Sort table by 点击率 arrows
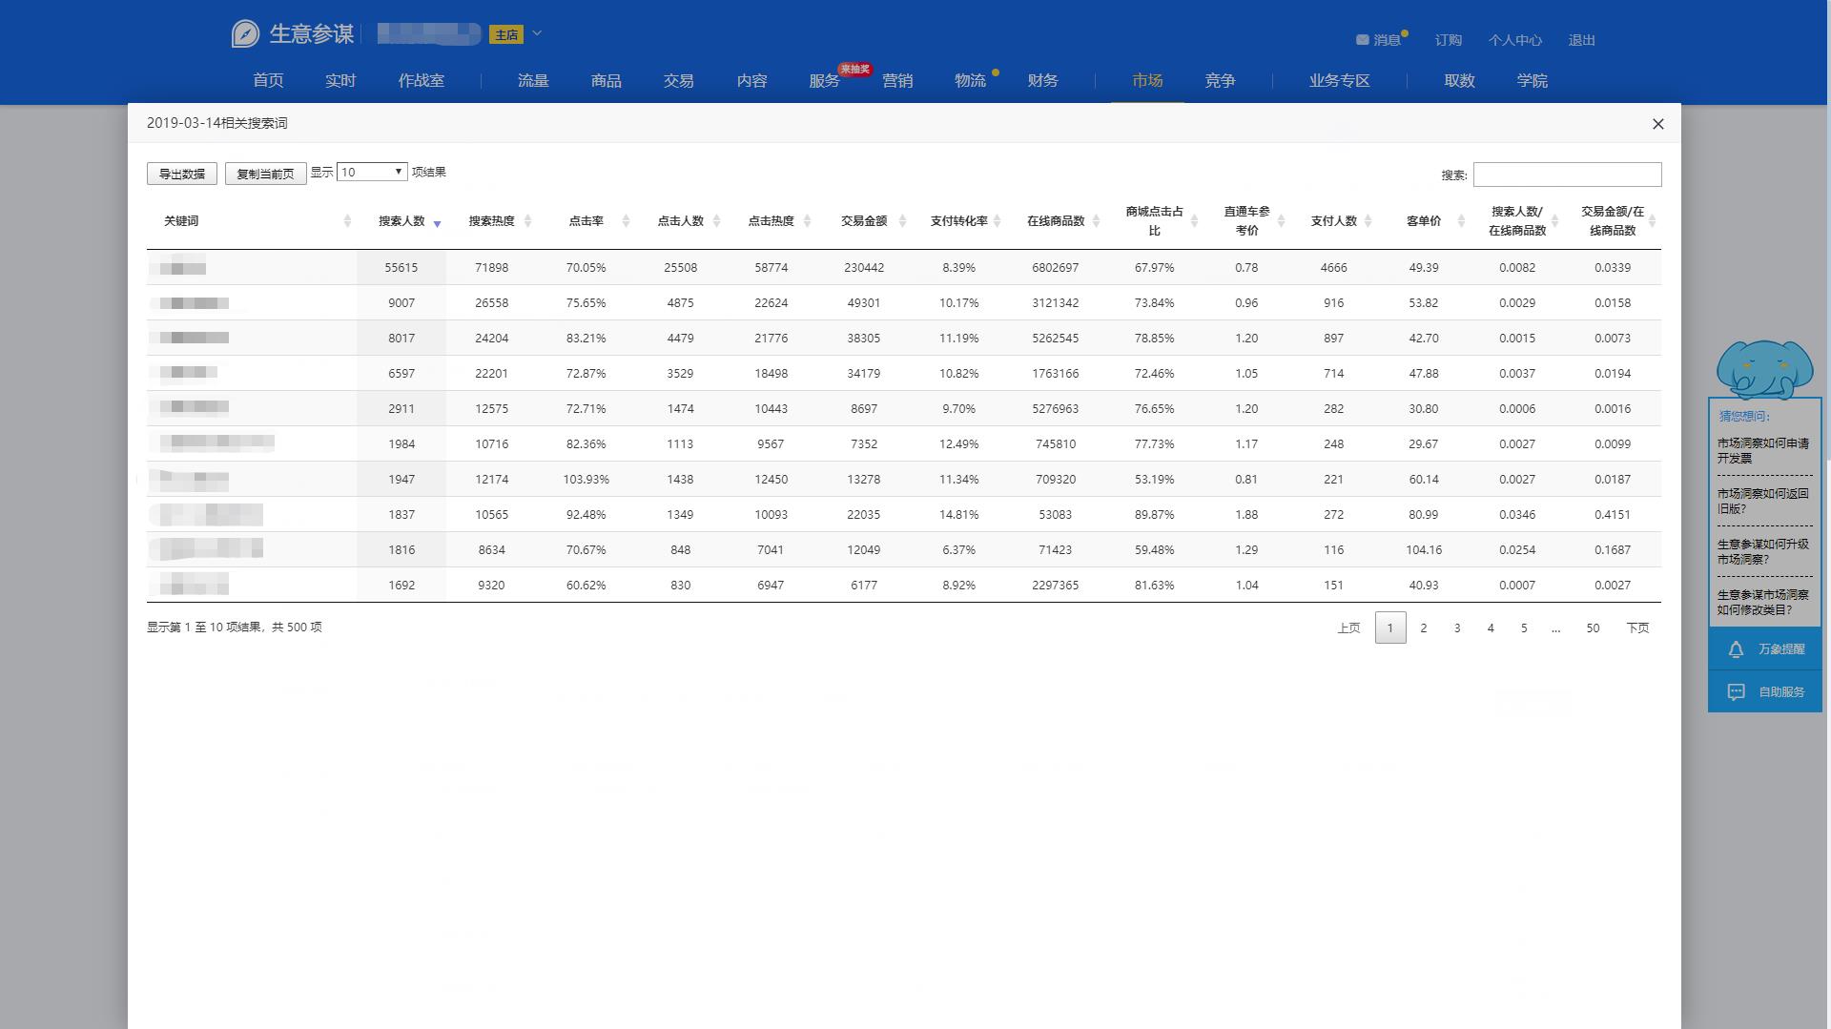 coord(626,221)
